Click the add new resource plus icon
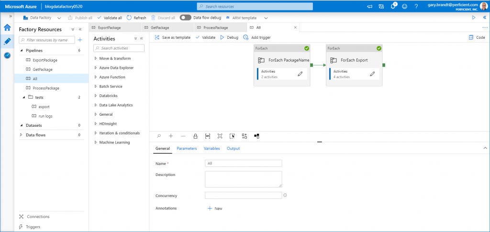The height and width of the screenshot is (232, 490). point(80,40)
